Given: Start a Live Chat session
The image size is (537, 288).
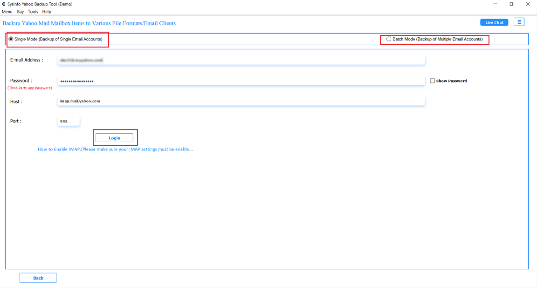Looking at the screenshot, I should [494, 22].
